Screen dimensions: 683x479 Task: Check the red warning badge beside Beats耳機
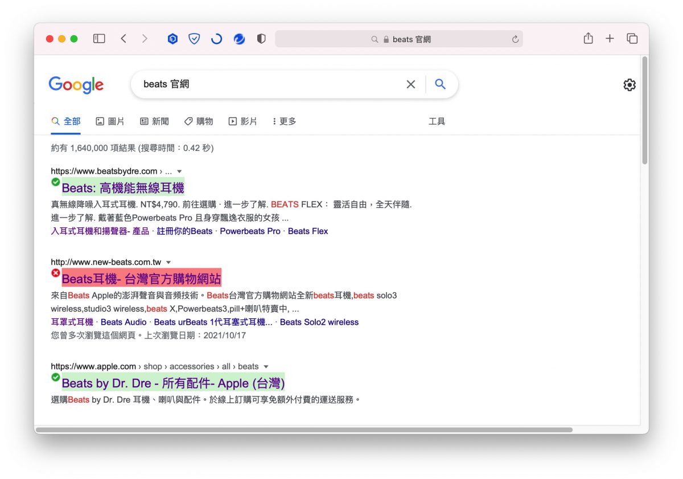pos(55,273)
